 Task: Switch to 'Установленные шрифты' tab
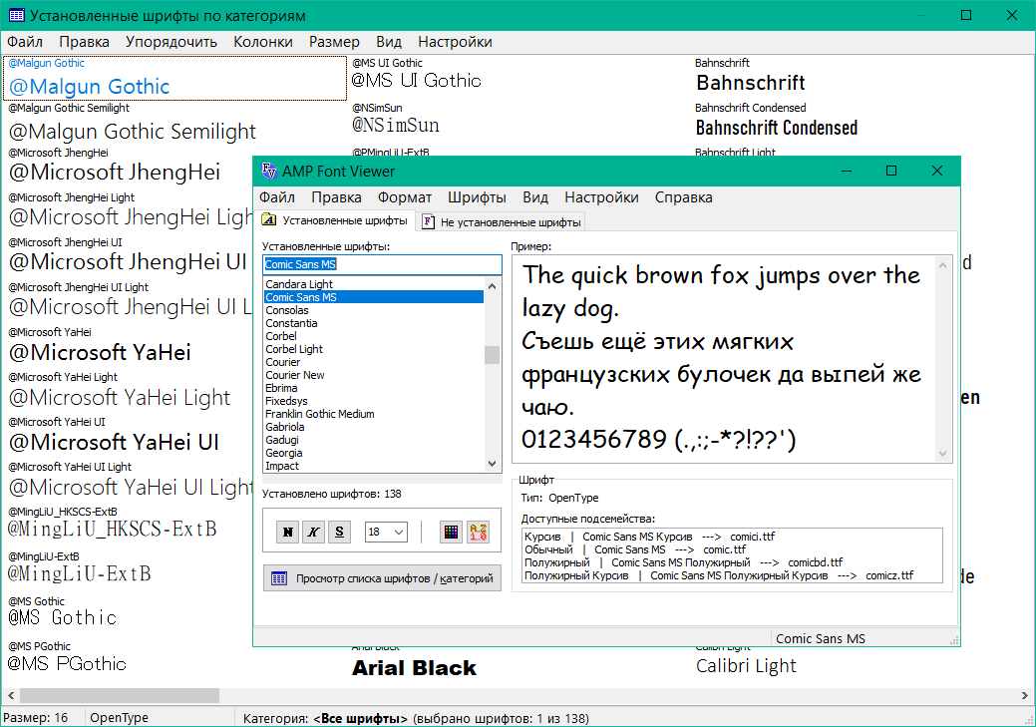pos(336,220)
